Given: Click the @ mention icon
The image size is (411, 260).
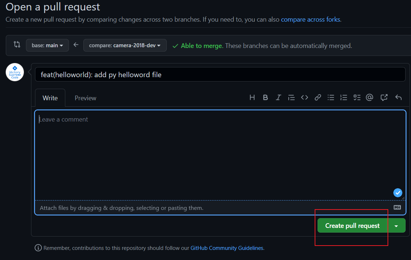Looking at the screenshot, I should tap(369, 97).
